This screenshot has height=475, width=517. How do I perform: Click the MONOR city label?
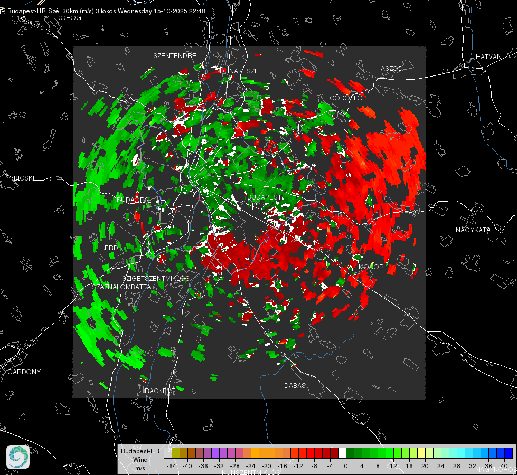tap(371, 267)
